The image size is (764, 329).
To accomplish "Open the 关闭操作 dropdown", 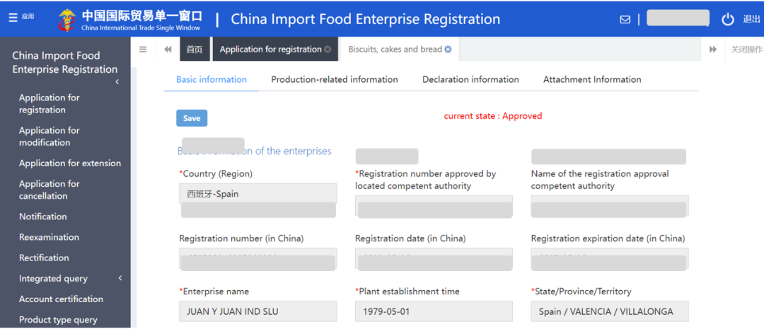I will coord(746,50).
